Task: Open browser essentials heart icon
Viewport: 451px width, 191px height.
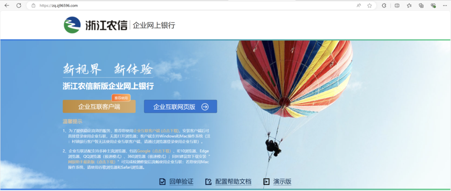Action: 433,5
